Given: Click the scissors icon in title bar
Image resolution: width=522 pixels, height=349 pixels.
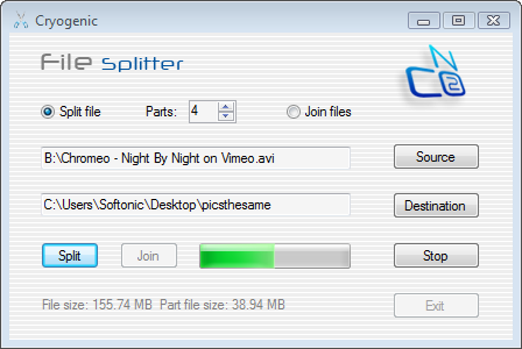Looking at the screenshot, I should point(20,21).
